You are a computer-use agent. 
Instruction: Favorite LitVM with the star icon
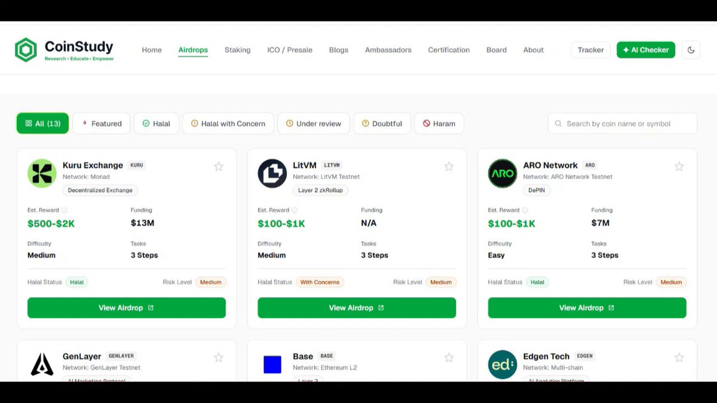pos(449,167)
